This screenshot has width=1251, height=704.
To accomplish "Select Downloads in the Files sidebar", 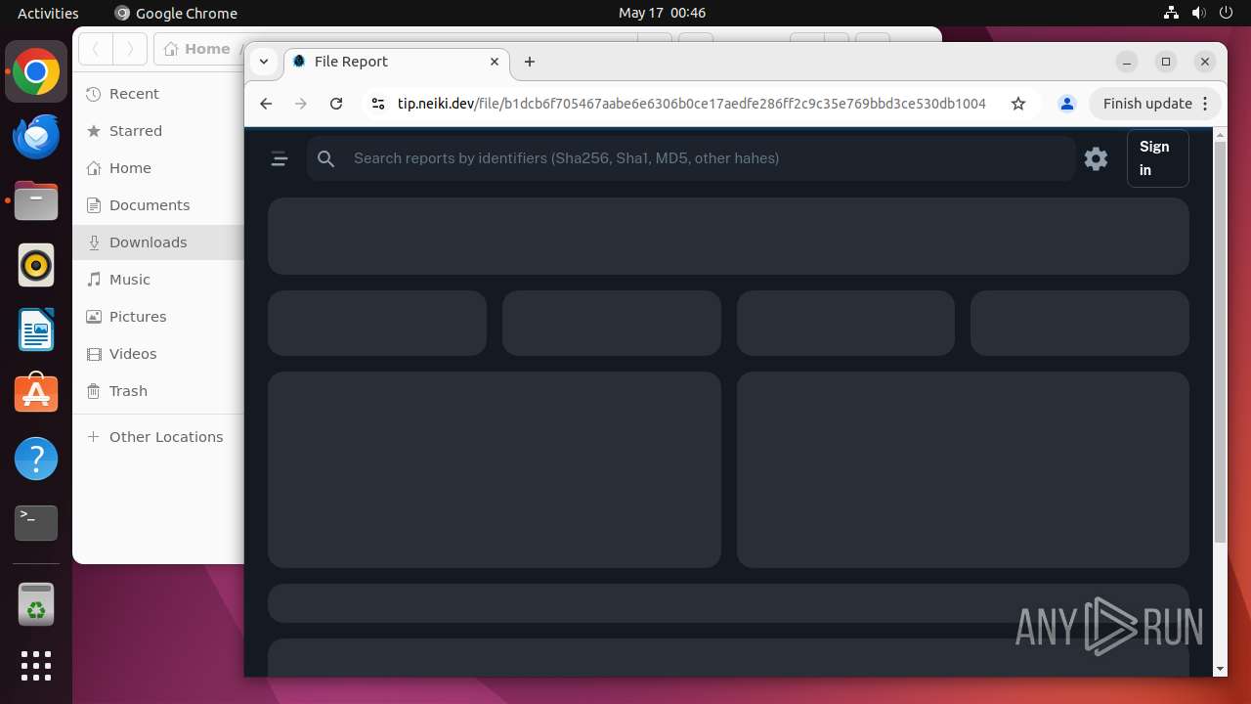I will (158, 242).
